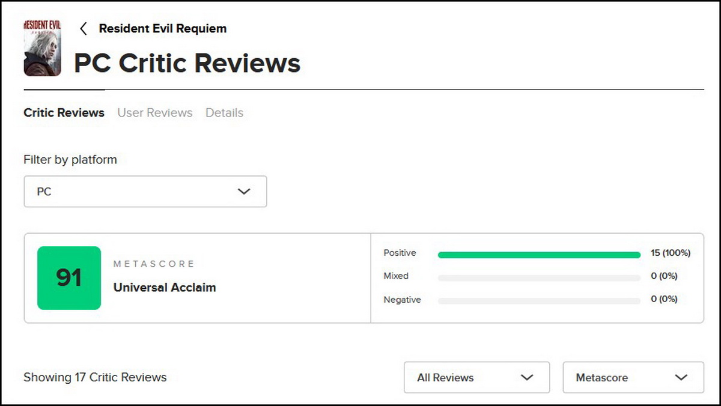Click the dropdown chevron on the PC filter
The width and height of the screenshot is (721, 406).
244,191
